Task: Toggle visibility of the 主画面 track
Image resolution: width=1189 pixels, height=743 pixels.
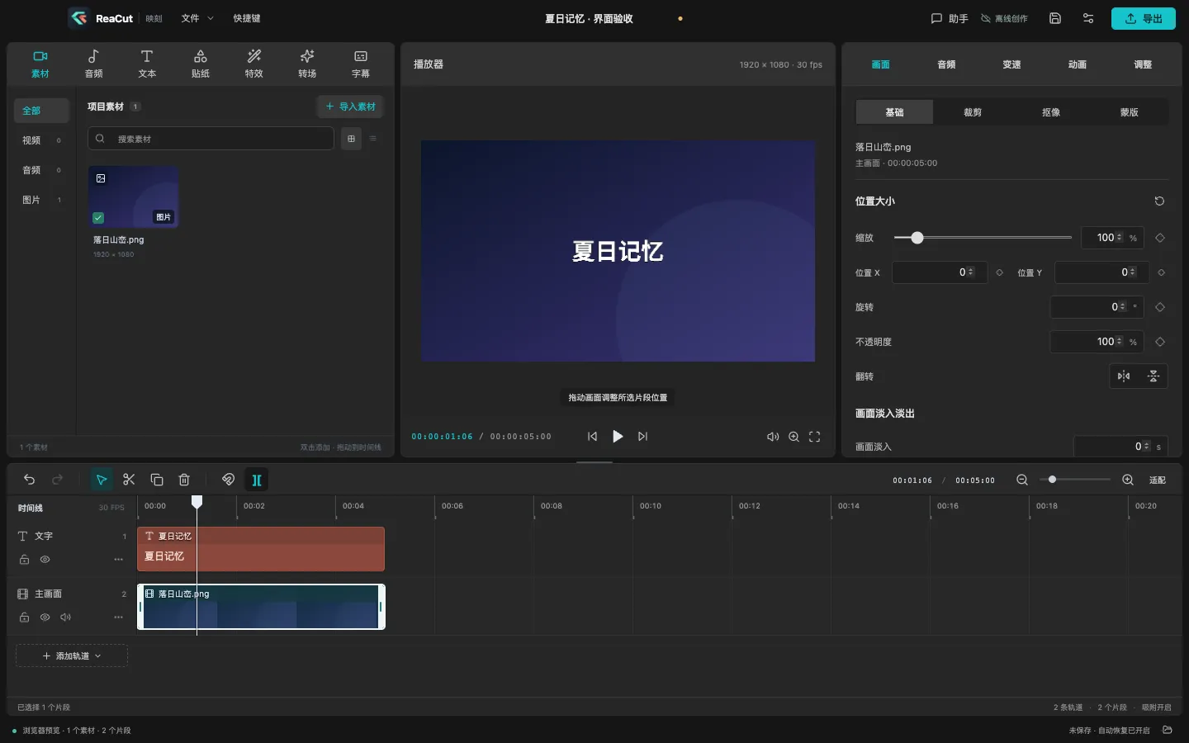Action: click(x=45, y=618)
